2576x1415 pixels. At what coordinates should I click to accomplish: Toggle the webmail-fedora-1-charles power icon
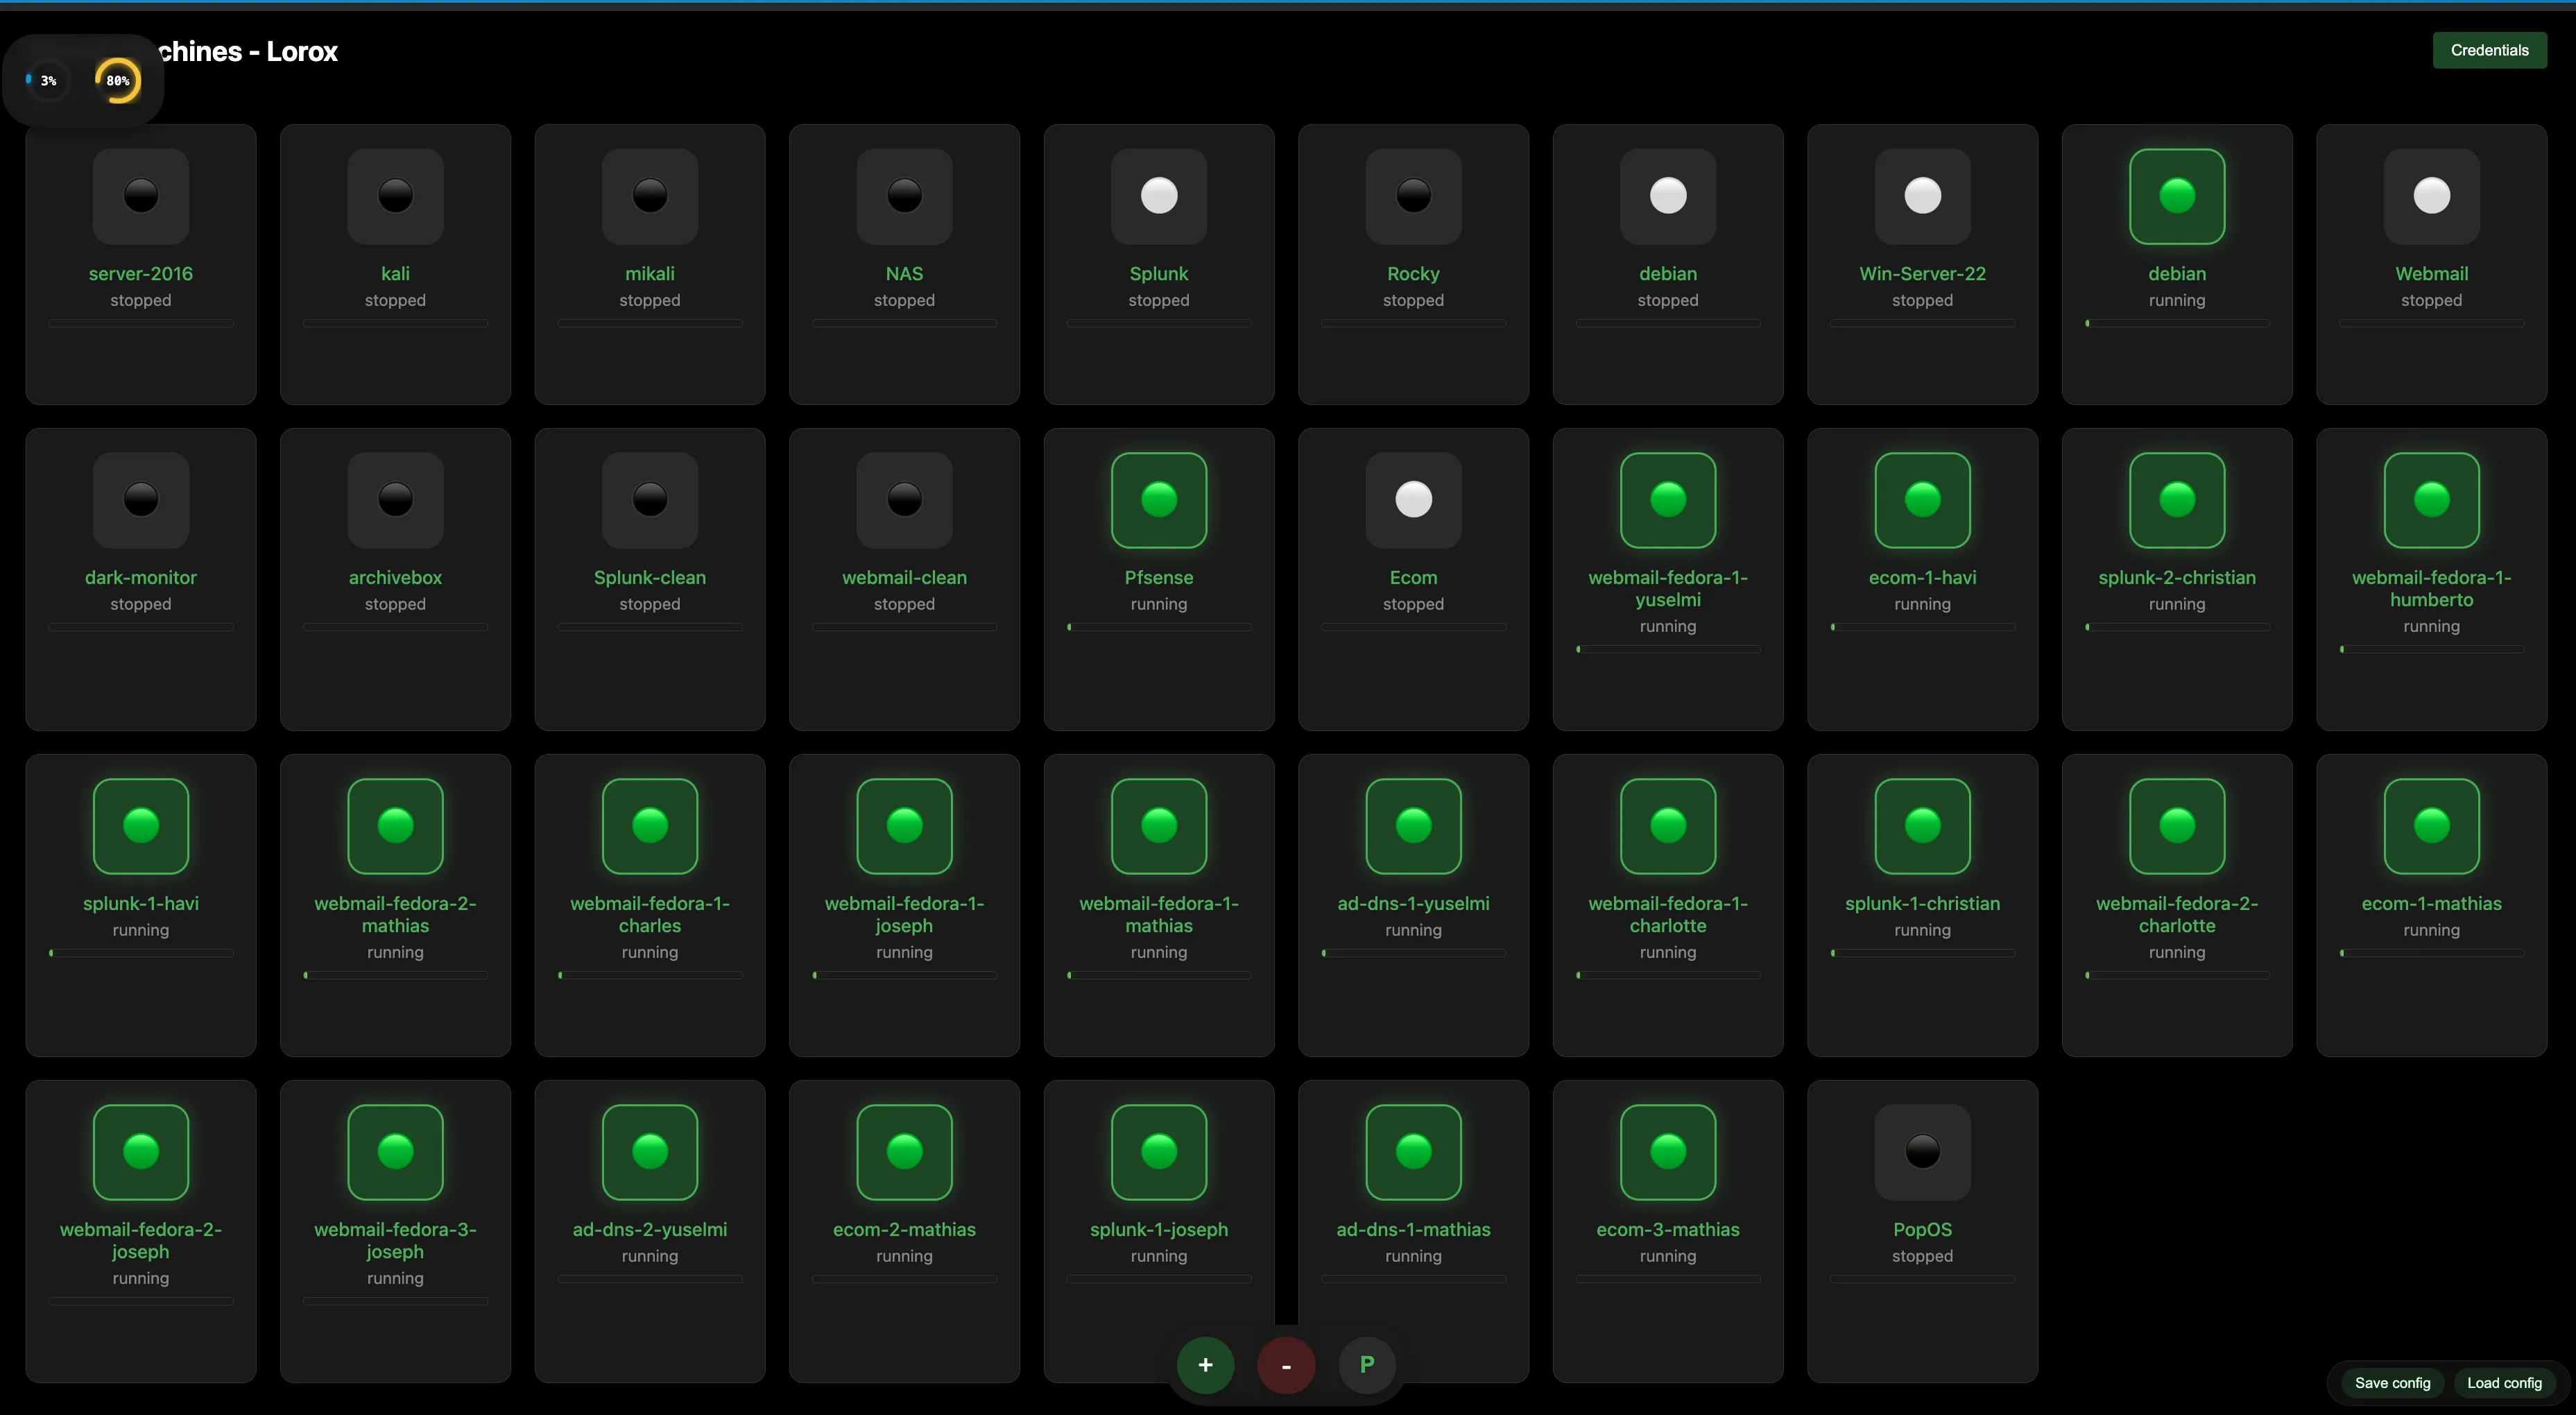click(x=650, y=826)
